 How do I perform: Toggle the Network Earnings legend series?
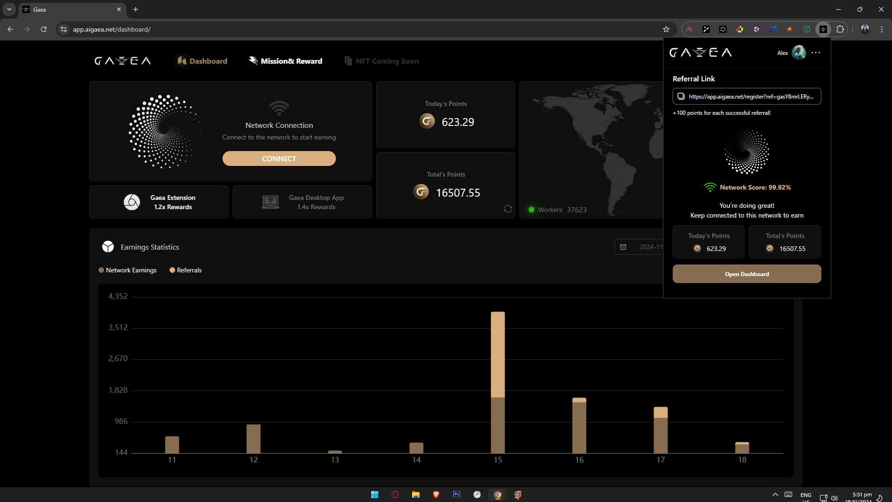(x=127, y=270)
